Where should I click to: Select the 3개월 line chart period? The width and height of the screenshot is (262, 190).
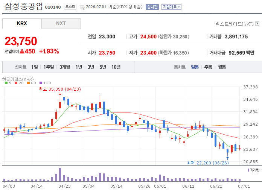pos(65,67)
